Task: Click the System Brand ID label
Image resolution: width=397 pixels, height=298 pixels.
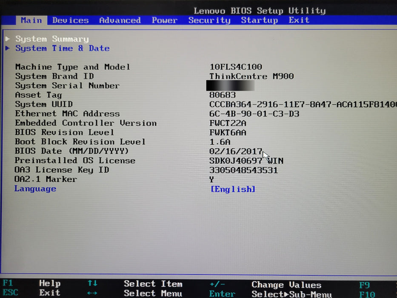Action: point(54,76)
